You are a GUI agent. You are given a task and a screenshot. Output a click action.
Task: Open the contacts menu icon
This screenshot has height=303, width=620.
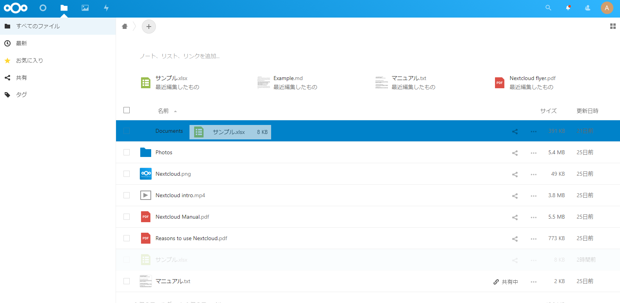click(588, 8)
